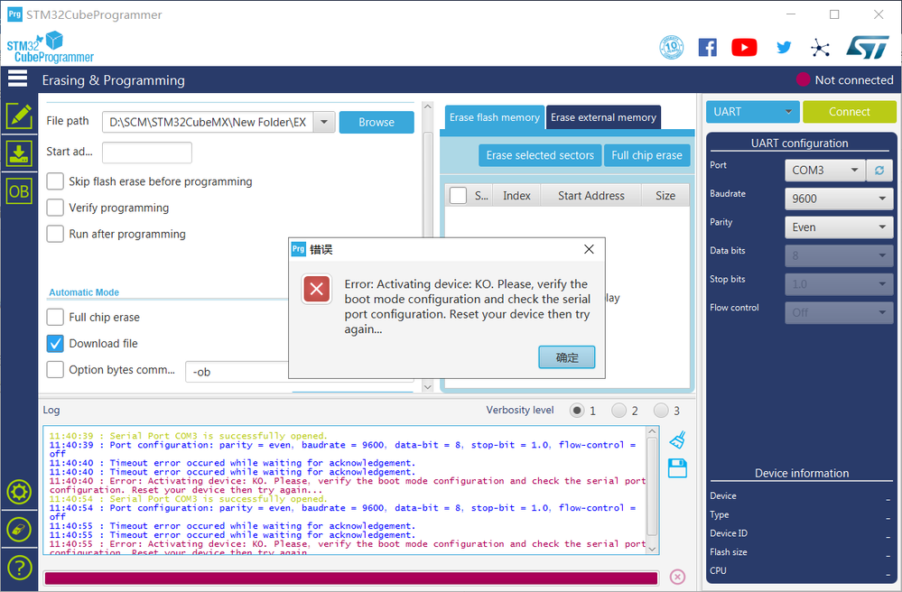
Task: Save the log with the floppy icon
Action: point(678,467)
